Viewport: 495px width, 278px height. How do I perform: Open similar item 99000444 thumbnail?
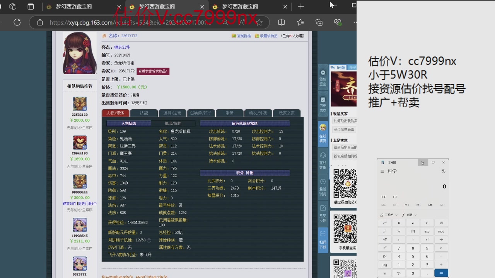pos(80,181)
